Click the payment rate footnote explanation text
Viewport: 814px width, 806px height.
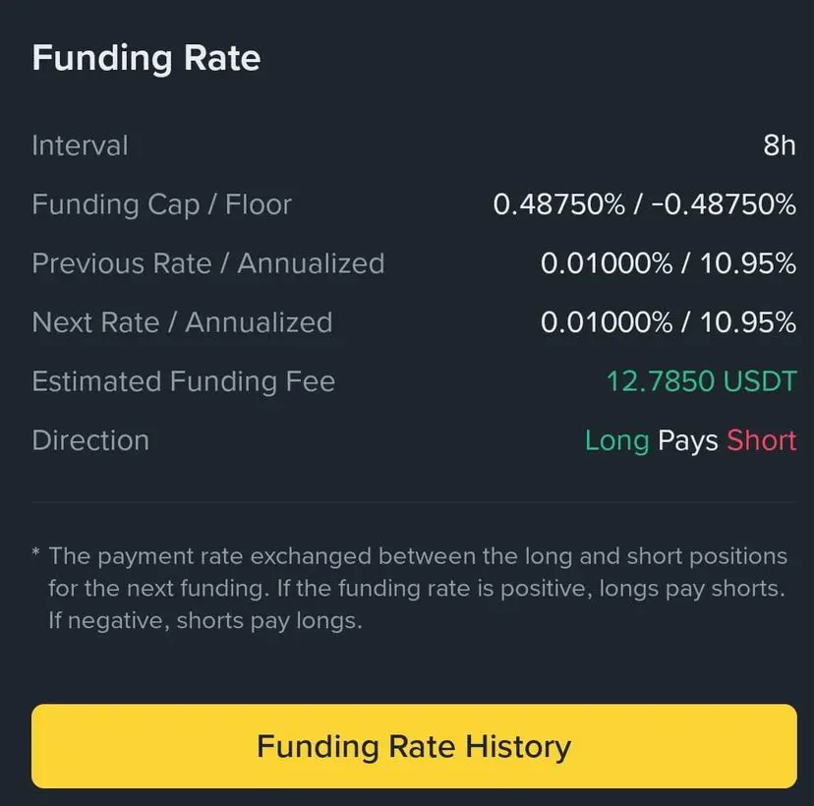point(417,589)
